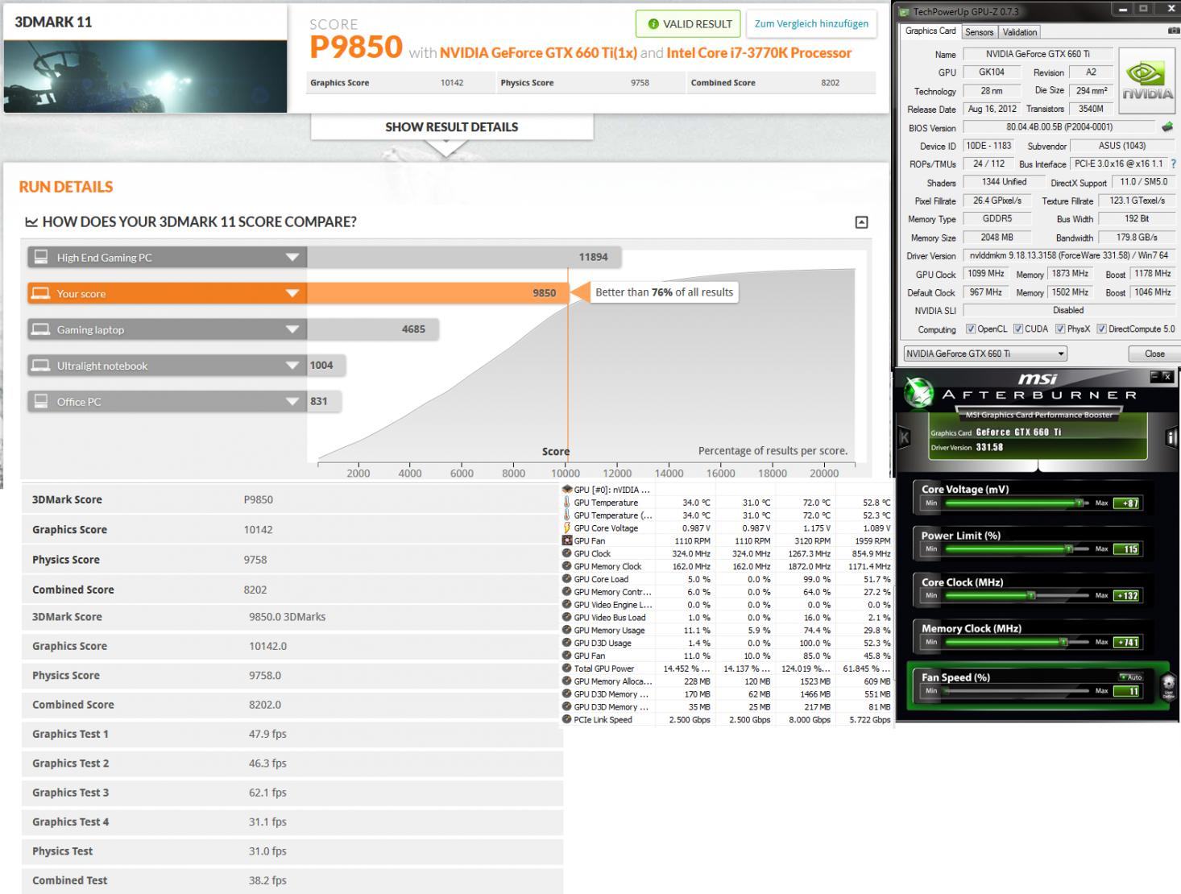Expand the Your score row arrow

(292, 293)
